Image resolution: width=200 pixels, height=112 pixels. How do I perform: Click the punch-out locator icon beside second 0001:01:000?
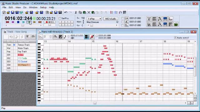[127, 22]
